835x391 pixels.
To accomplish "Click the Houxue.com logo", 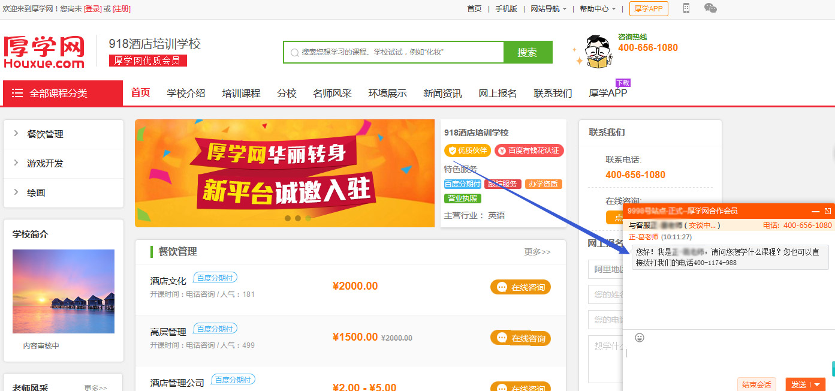I will coord(45,52).
